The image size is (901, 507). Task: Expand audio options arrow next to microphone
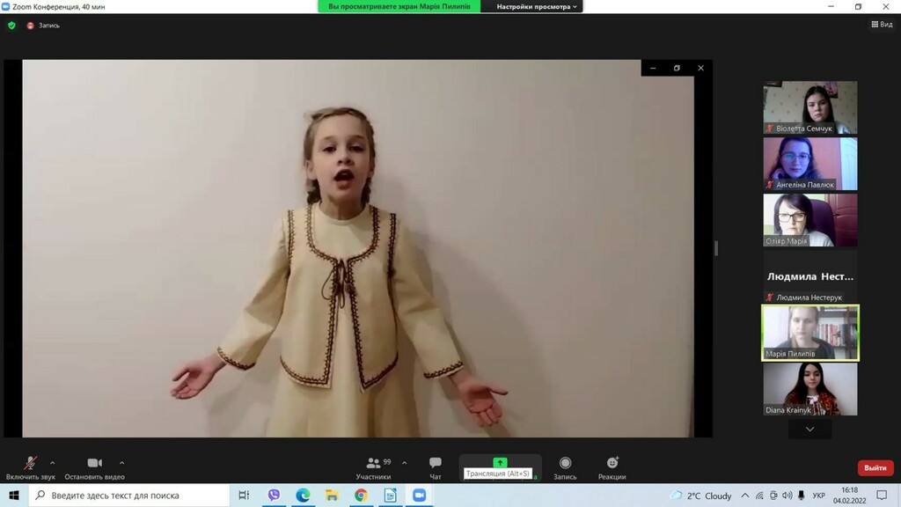click(53, 463)
